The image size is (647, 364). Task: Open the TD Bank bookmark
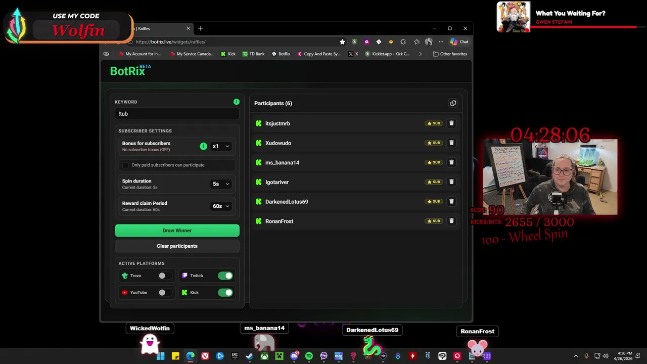click(253, 54)
